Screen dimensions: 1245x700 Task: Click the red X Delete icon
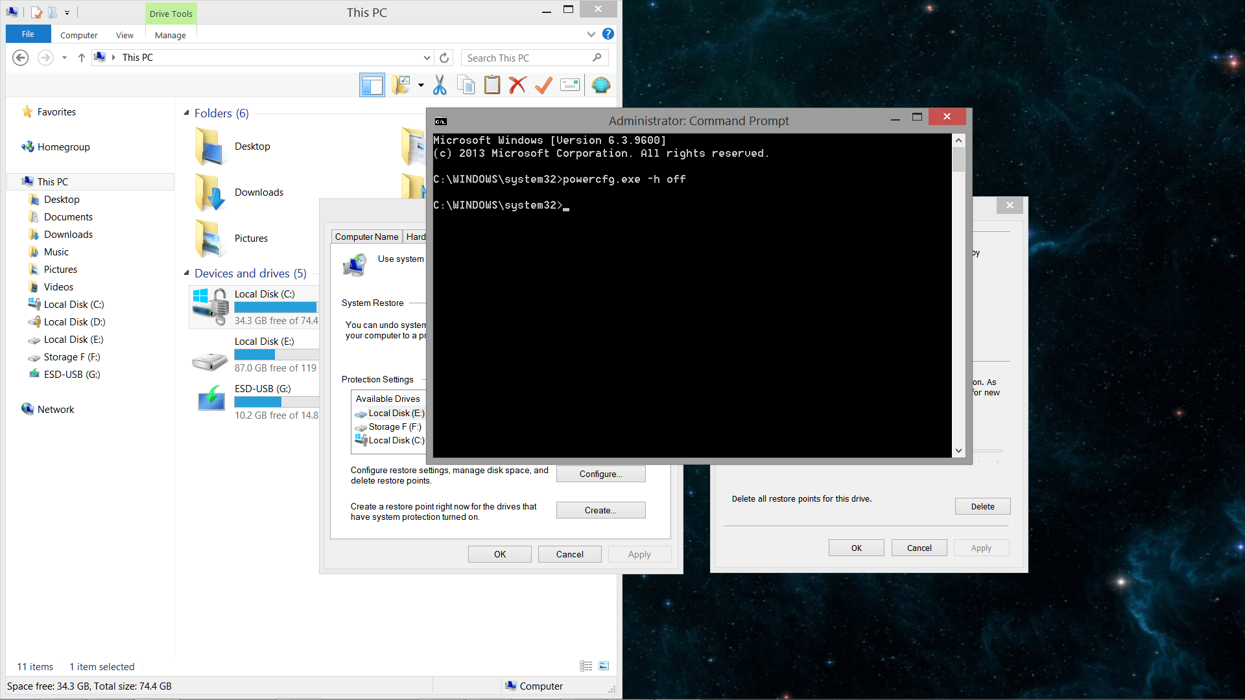click(517, 86)
